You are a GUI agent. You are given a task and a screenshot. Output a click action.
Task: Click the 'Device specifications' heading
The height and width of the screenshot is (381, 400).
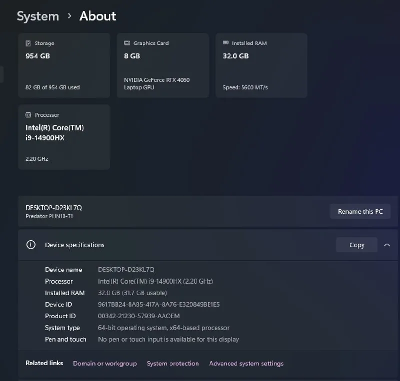(x=74, y=245)
